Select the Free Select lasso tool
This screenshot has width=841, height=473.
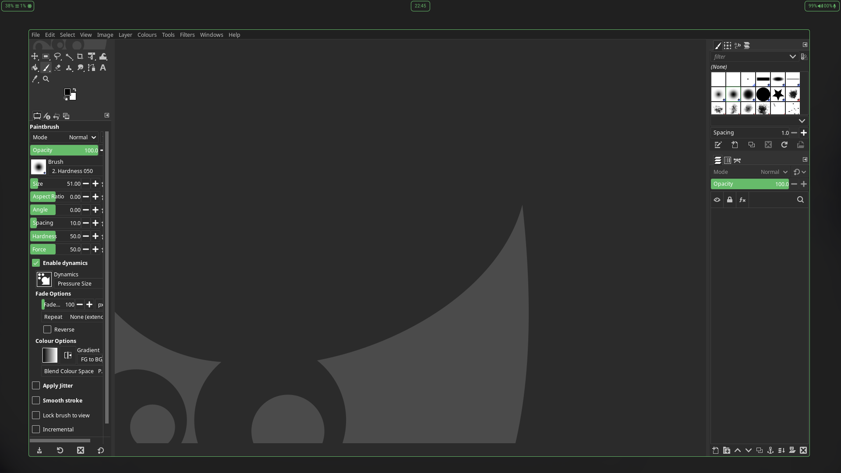pyautogui.click(x=57, y=56)
